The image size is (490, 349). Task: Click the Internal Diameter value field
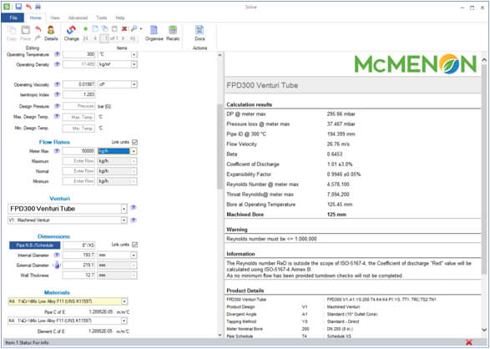tap(78, 255)
